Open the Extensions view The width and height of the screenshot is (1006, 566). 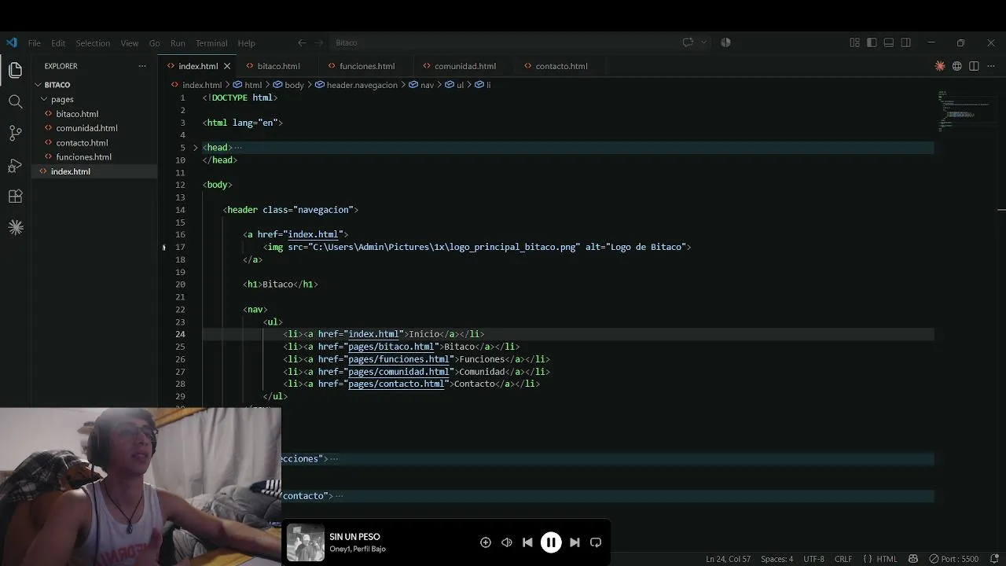click(x=15, y=197)
